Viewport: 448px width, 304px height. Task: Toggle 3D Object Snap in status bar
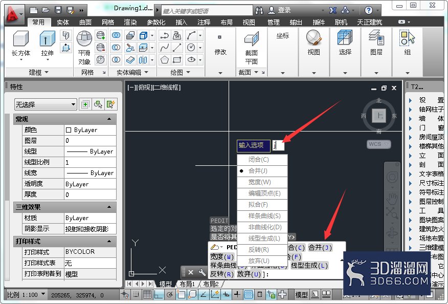192,294
